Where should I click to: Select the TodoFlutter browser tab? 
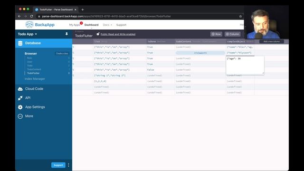(56, 9)
